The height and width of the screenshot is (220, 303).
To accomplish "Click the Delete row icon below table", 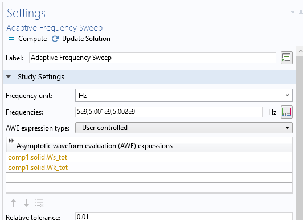I will tap(39, 203).
